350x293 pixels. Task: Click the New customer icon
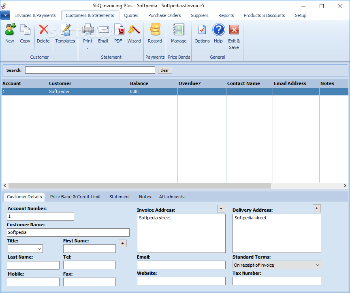click(x=10, y=30)
